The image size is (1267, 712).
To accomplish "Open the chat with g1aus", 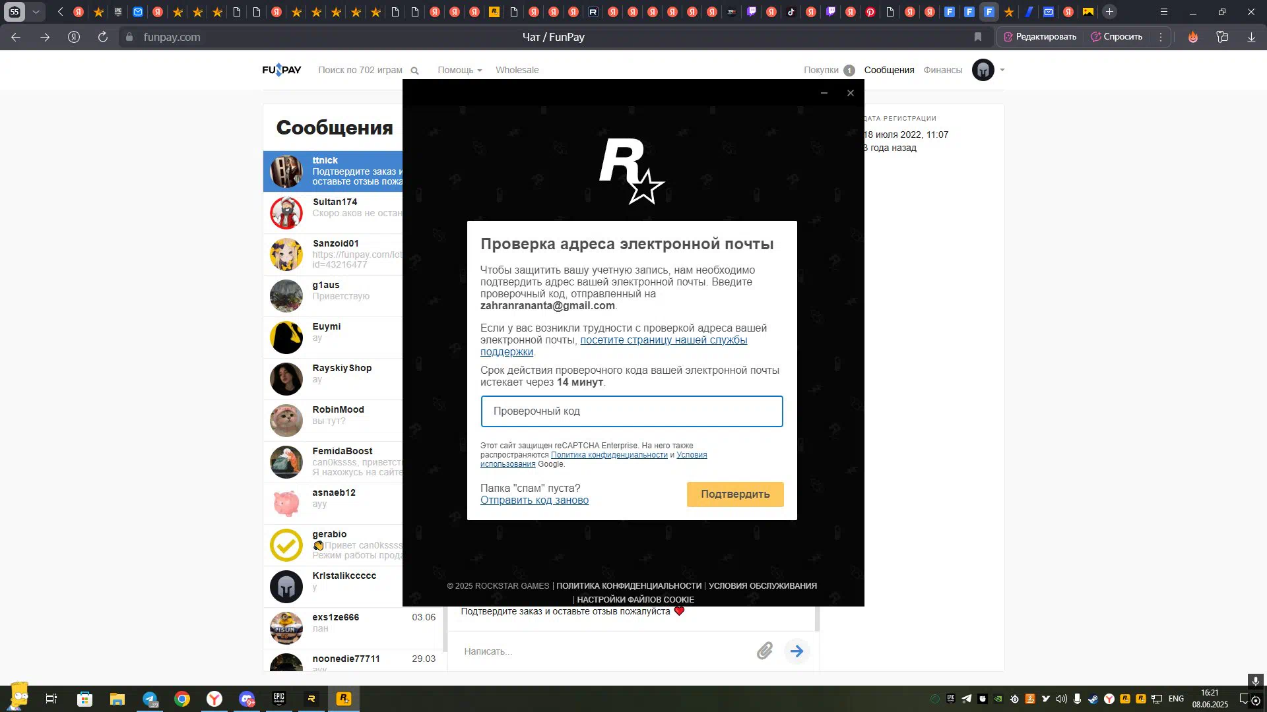I will pos(333,296).
